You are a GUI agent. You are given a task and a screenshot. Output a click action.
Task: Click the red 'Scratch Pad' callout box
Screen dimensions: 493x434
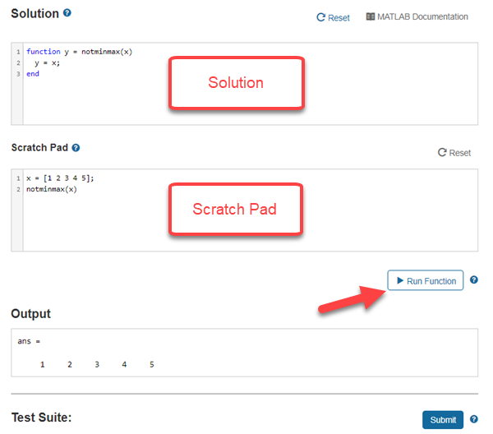pyautogui.click(x=235, y=209)
